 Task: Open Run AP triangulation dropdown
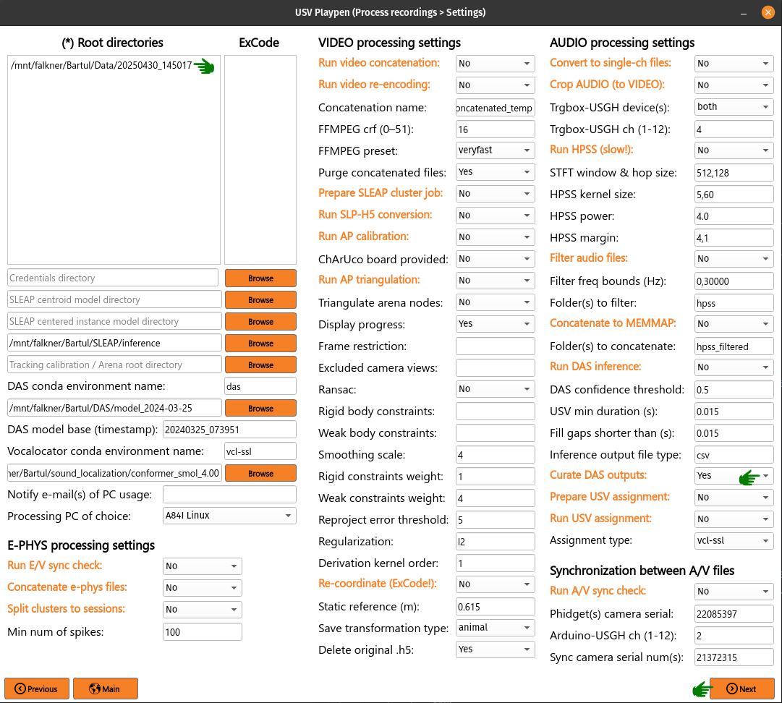click(495, 280)
